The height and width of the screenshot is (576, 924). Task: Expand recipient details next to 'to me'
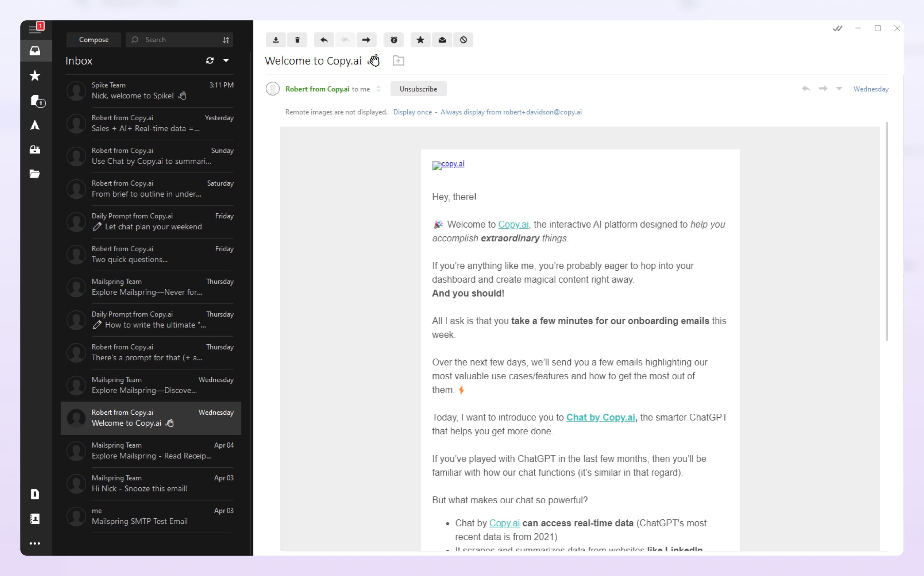tap(378, 89)
